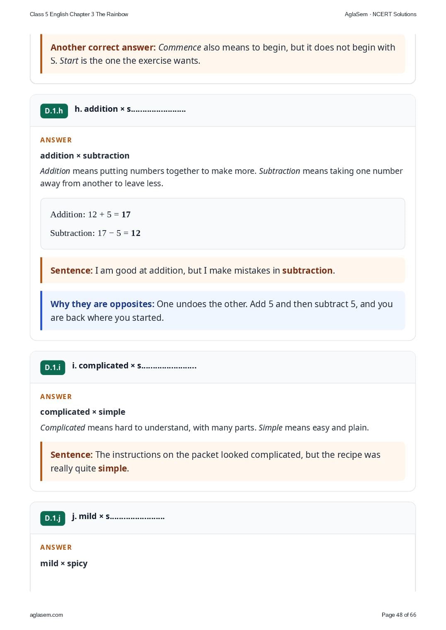Click the 'Page 48 of 66' footer indicator

point(399,615)
